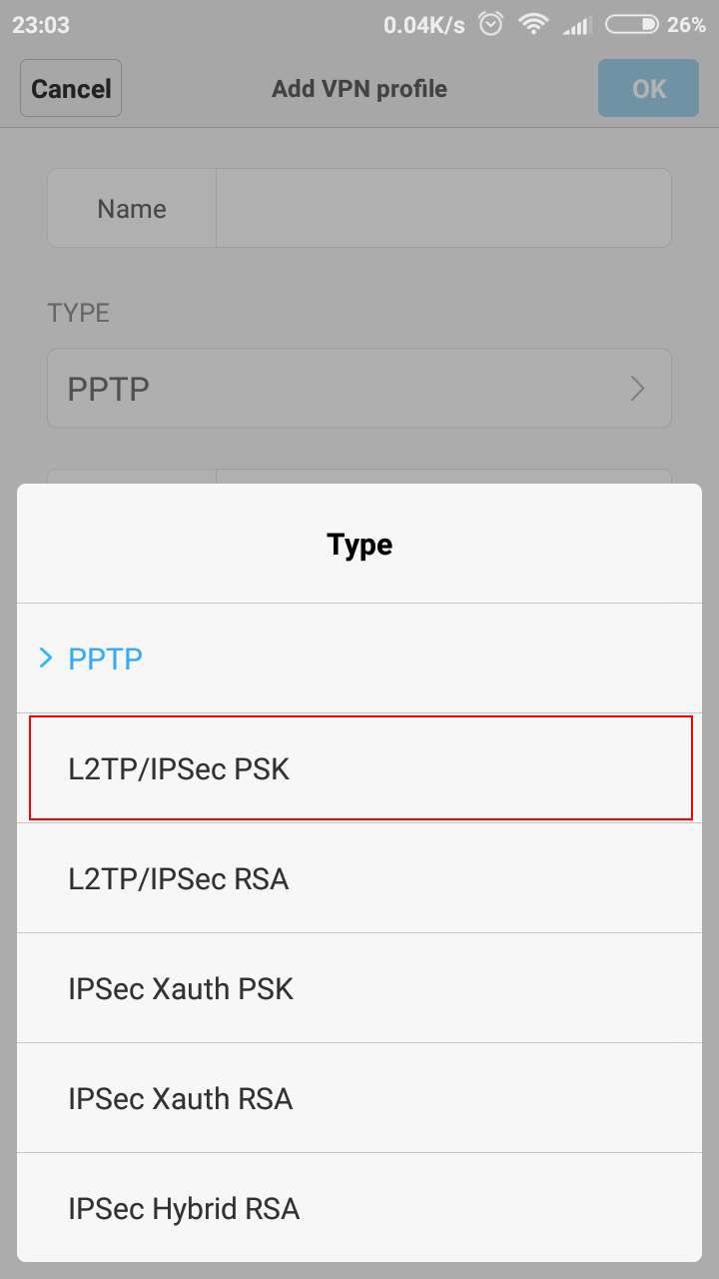Tap the clock showing 23:03
Image resolution: width=719 pixels, height=1279 pixels.
click(41, 25)
